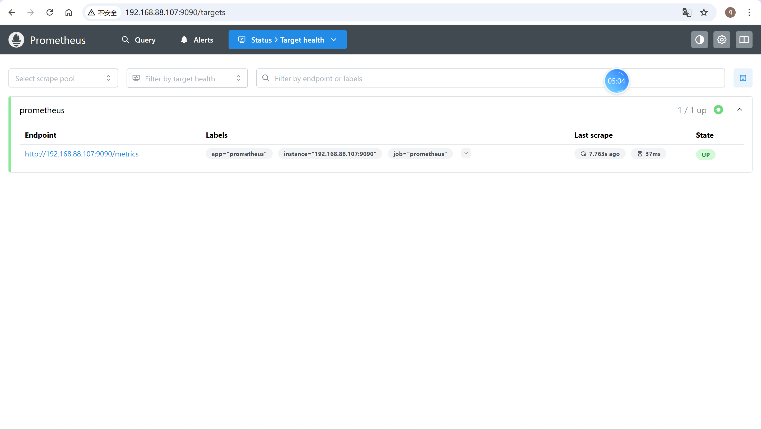
Task: Open the browser three-dot menu
Action: [x=749, y=12]
